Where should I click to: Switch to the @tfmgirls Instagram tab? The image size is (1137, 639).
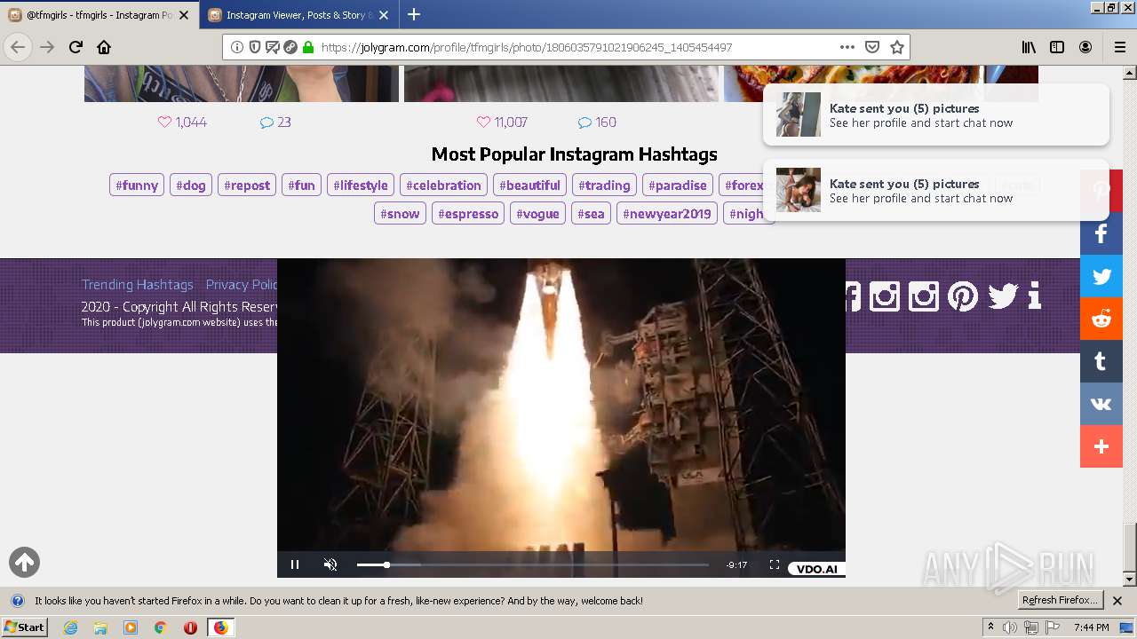click(x=99, y=15)
